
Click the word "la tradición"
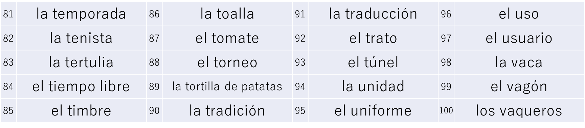[227, 111]
